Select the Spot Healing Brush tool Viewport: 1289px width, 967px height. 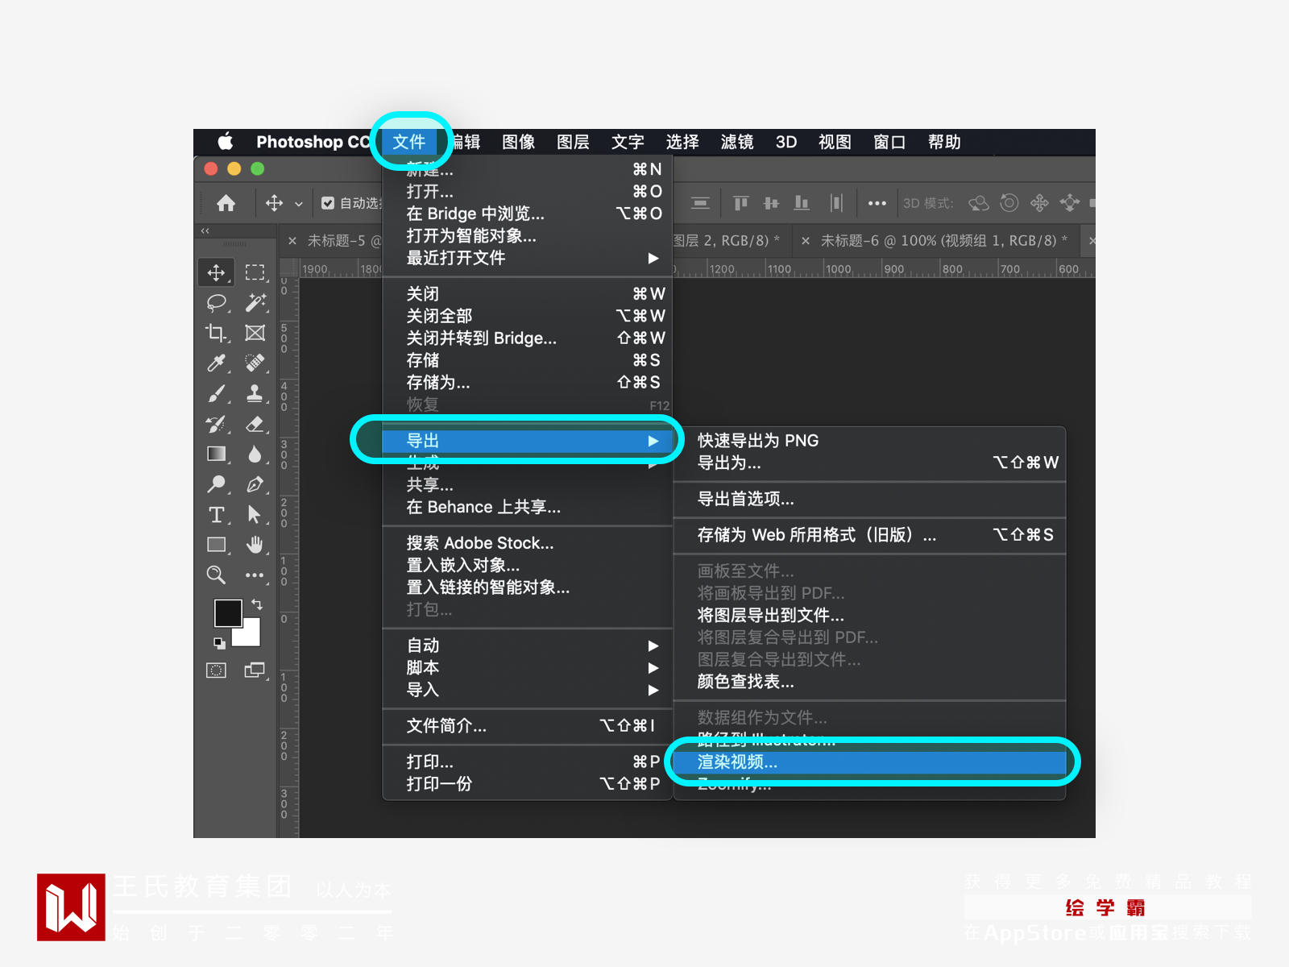point(255,363)
